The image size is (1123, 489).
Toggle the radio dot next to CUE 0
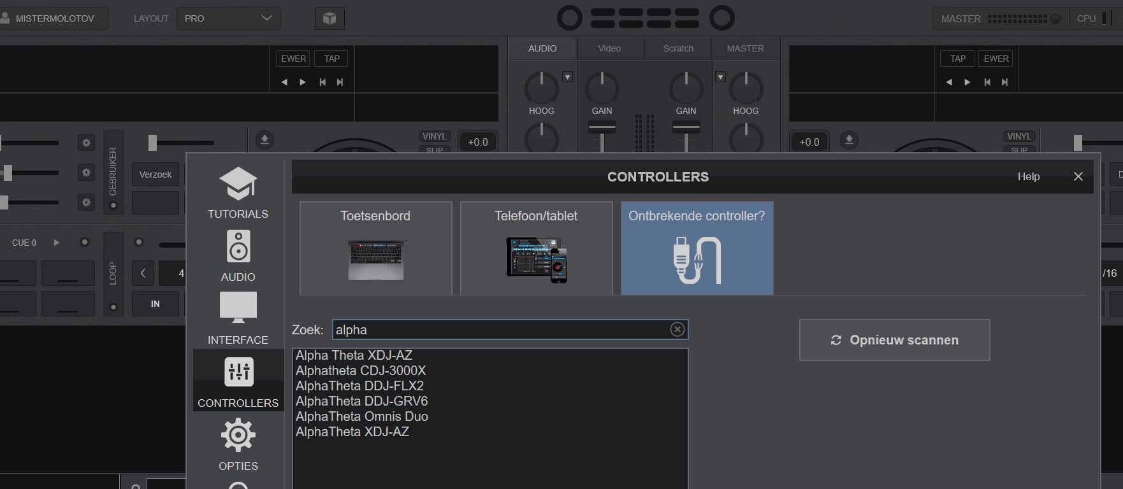(84, 242)
